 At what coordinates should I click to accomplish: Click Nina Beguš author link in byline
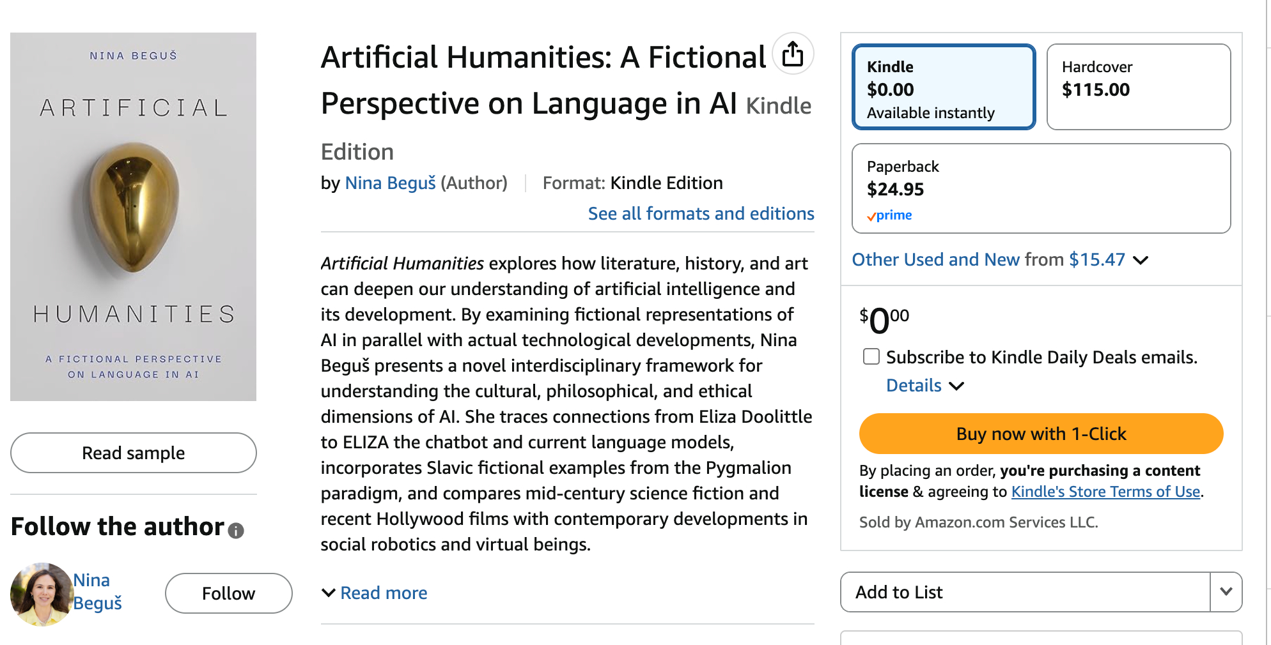pos(390,183)
